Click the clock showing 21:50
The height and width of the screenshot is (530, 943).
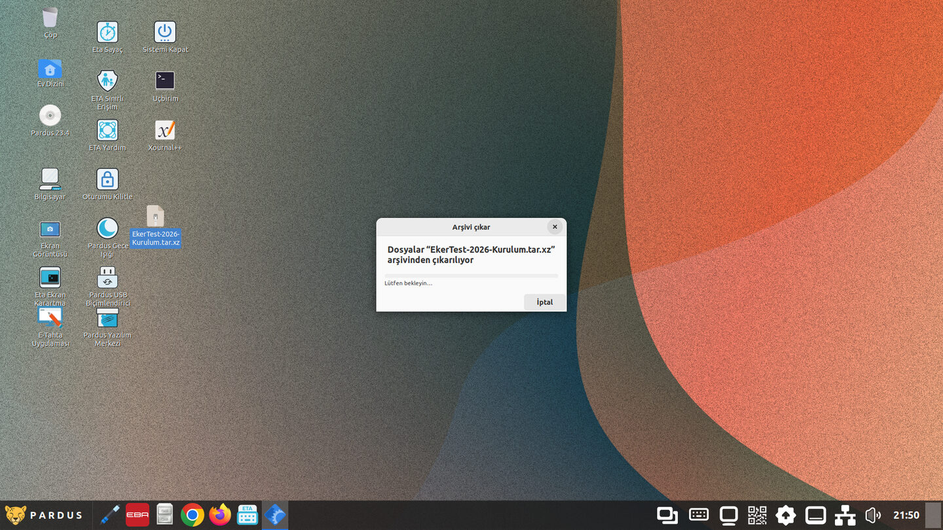(906, 516)
